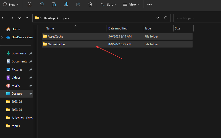This screenshot has width=221, height=138.
Task: Open Pictures in the sidebar
Action: 14,70
